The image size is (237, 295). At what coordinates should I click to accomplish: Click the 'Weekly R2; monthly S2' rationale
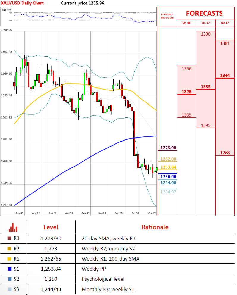[x=108, y=249]
